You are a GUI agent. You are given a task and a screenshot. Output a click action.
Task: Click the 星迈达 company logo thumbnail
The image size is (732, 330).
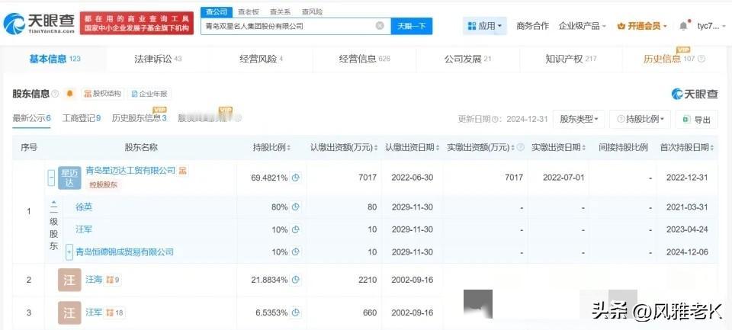[x=69, y=178]
